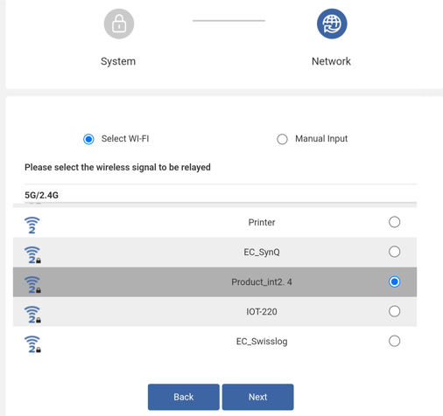Choose the Select WI-FI radio option
443x416 pixels.
pyautogui.click(x=88, y=139)
